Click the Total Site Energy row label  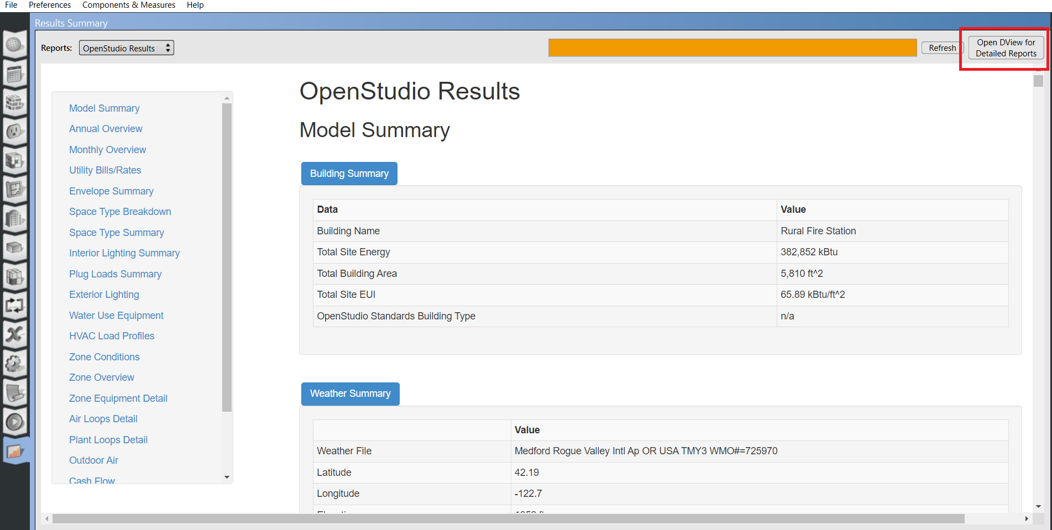(353, 252)
